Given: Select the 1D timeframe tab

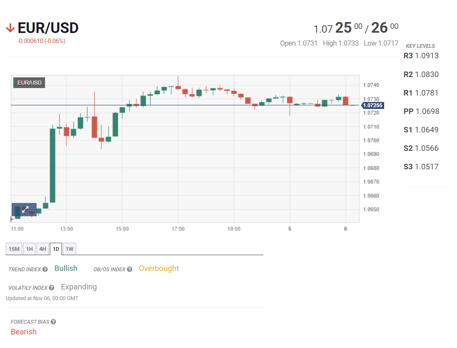Looking at the screenshot, I should point(56,249).
